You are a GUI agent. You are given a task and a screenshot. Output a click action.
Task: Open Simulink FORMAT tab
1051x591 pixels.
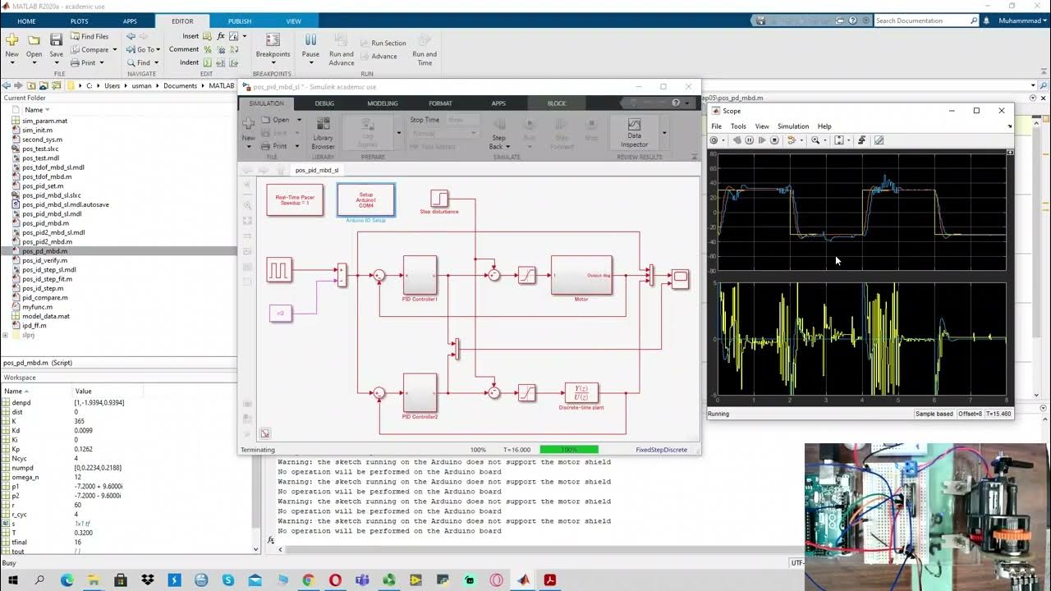440,103
